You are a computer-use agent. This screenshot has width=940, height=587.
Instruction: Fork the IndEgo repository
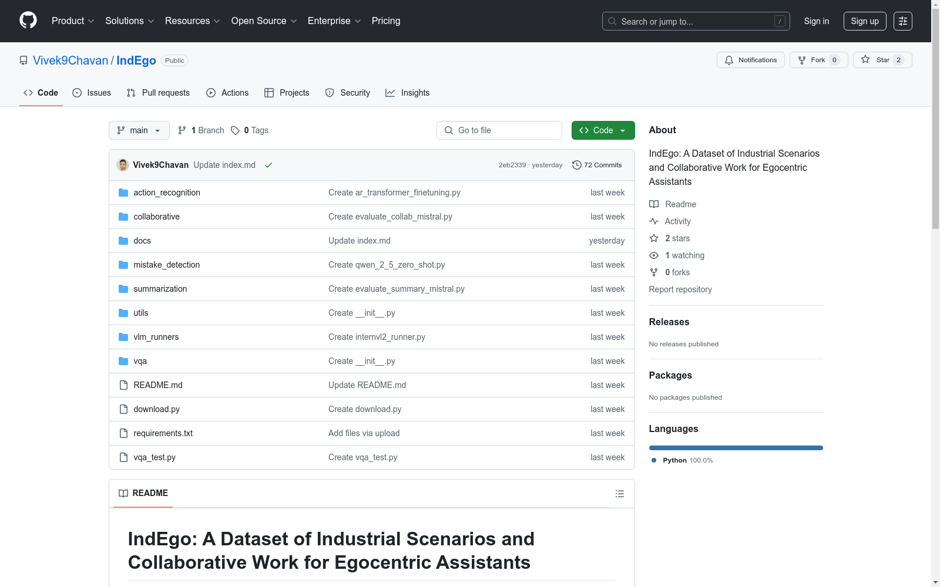click(819, 60)
